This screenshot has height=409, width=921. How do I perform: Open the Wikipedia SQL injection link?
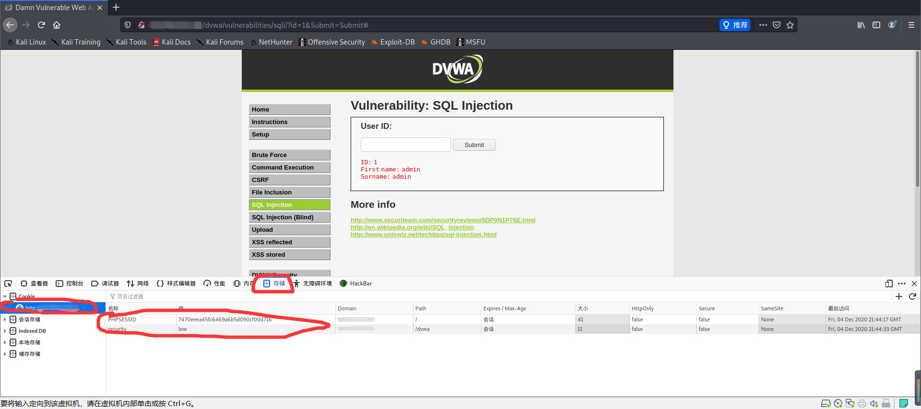412,227
